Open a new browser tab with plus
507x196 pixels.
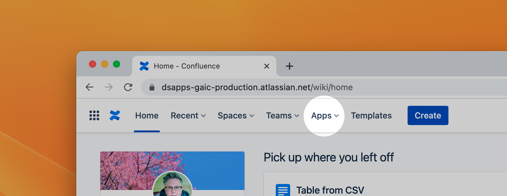(x=289, y=66)
